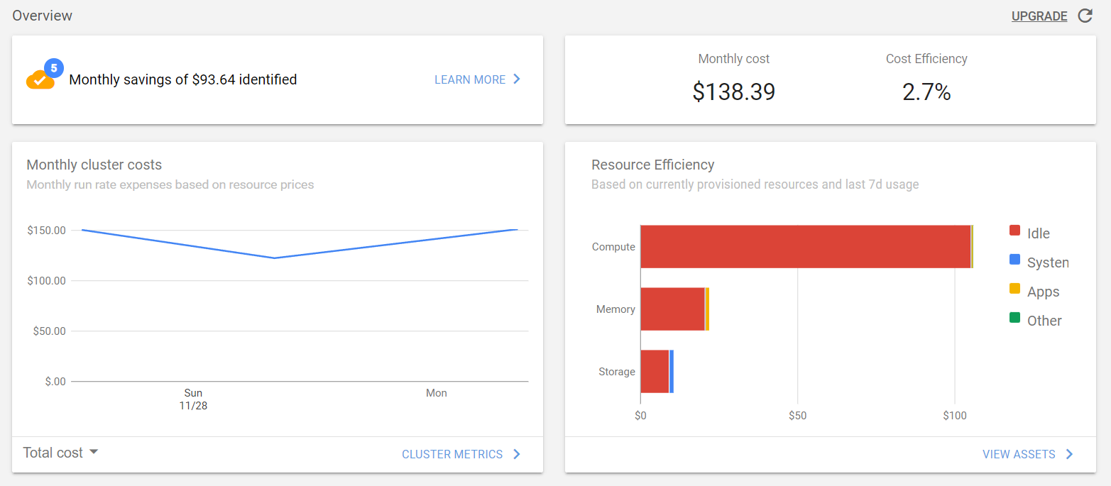Click the refresh icon next to UPGRADE

[1084, 16]
